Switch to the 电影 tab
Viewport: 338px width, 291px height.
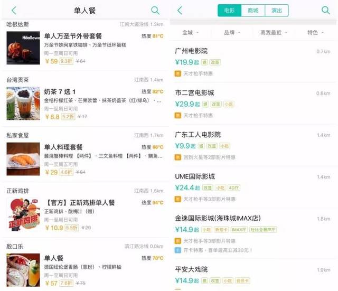tap(229, 11)
